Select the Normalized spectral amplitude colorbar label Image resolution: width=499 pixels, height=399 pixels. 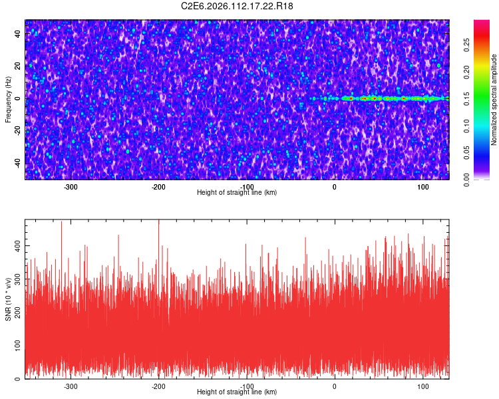click(494, 100)
